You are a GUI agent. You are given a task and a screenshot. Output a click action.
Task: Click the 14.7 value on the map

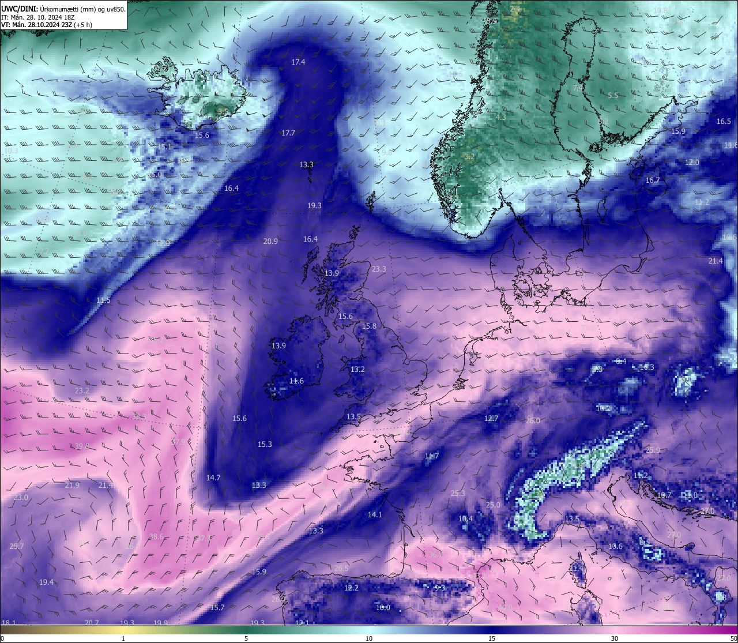[x=213, y=477]
